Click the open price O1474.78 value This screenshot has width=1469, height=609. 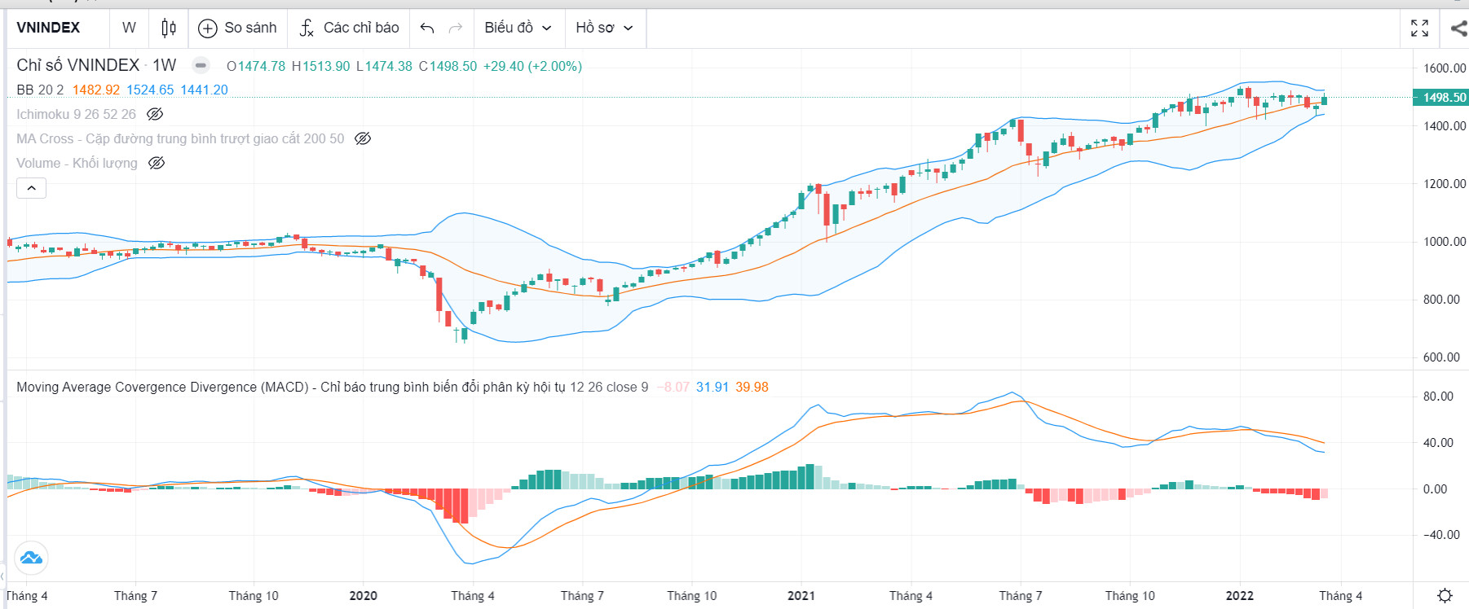256,66
